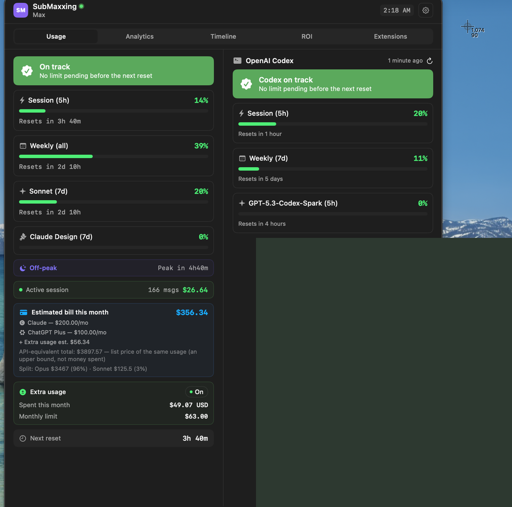Click 'Resets in 4 hours' text
This screenshot has width=512, height=507.
coord(262,224)
